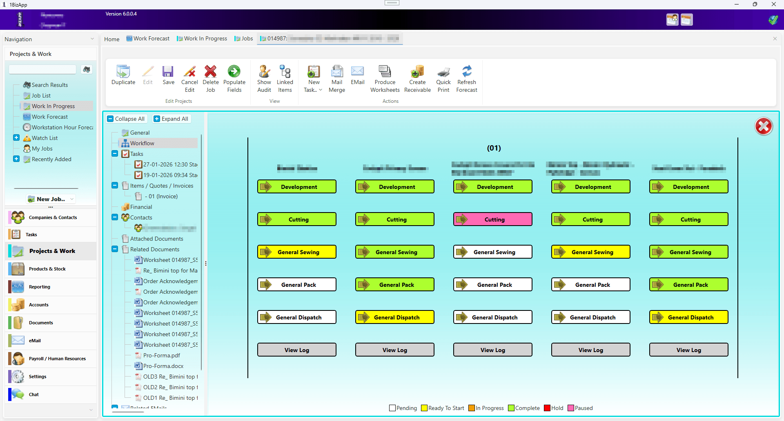Viewport: 784px width, 421px height.
Task: Collapse the Navigation panel chevron
Action: (x=92, y=39)
